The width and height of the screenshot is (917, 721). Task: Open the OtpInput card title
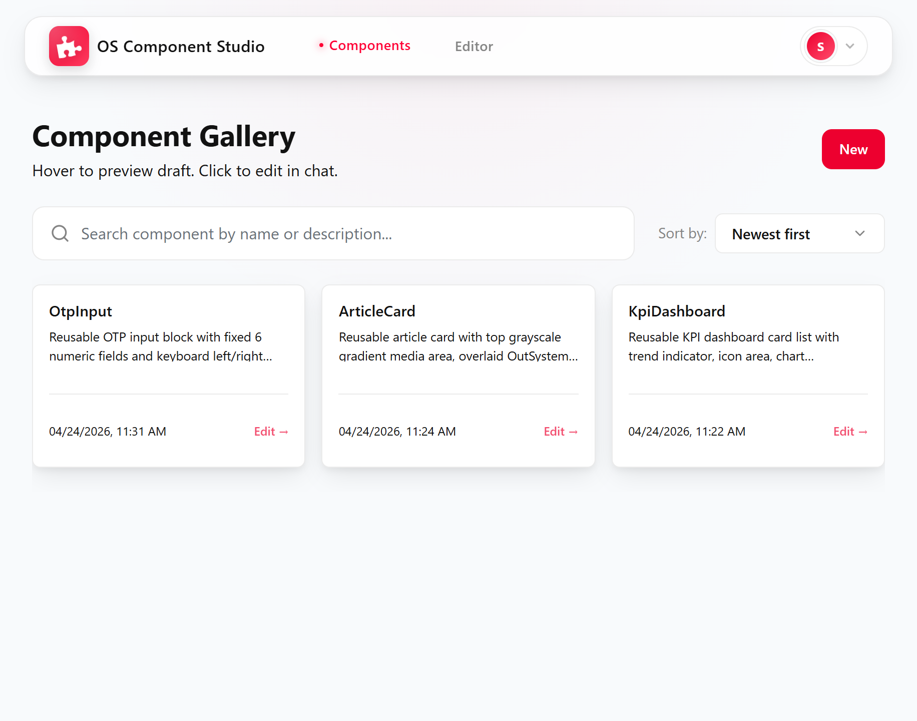tap(81, 311)
